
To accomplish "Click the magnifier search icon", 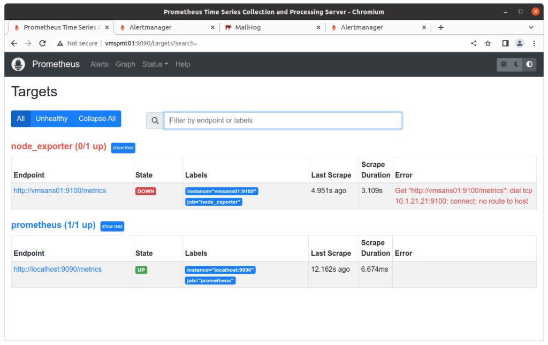I will 155,120.
